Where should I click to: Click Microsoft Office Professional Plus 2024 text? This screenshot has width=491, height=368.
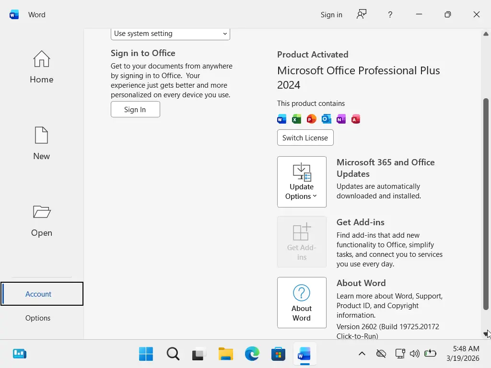point(359,78)
